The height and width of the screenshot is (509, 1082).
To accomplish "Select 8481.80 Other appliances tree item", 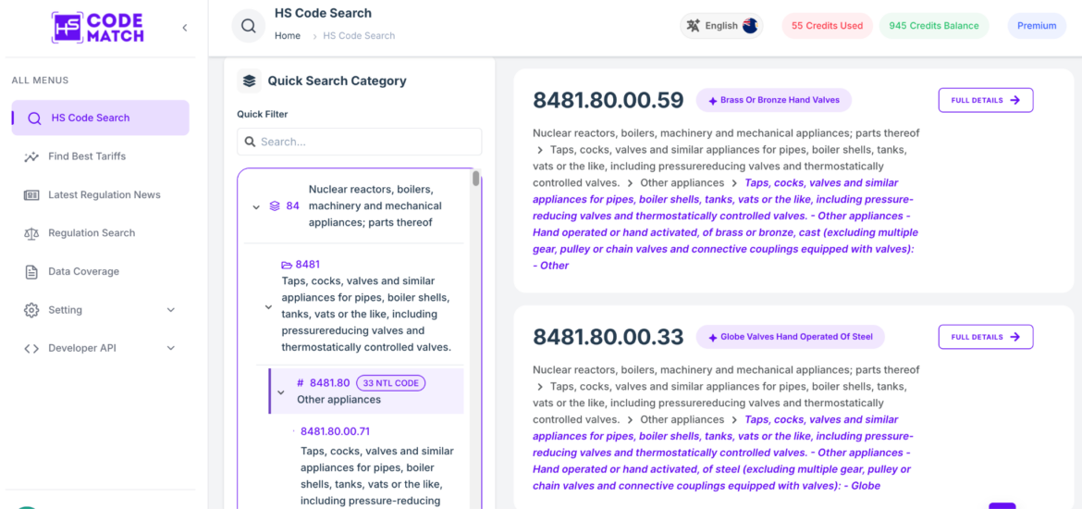I will coord(365,391).
